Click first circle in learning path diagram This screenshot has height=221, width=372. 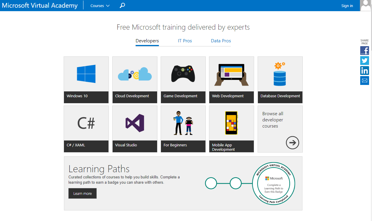coord(211,183)
